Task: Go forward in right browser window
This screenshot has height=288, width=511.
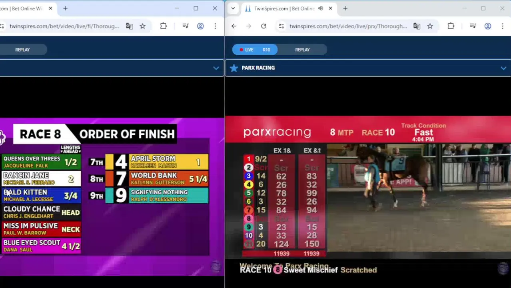Action: (x=249, y=26)
